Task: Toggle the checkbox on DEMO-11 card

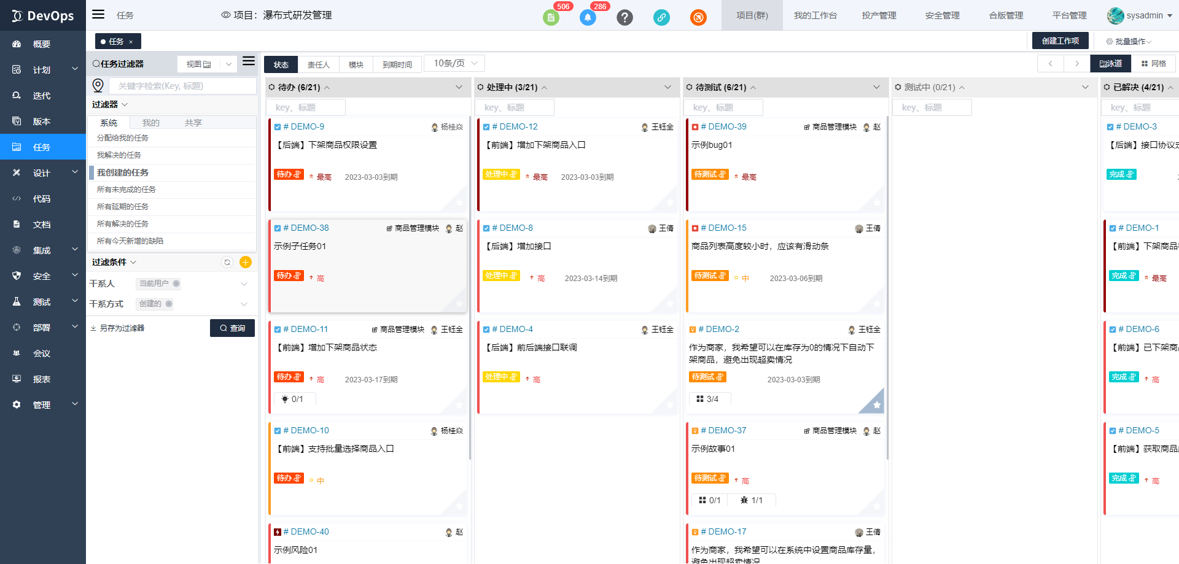Action: [278, 330]
